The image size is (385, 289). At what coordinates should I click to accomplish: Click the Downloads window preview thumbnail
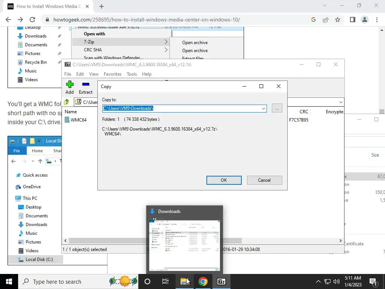(184, 245)
